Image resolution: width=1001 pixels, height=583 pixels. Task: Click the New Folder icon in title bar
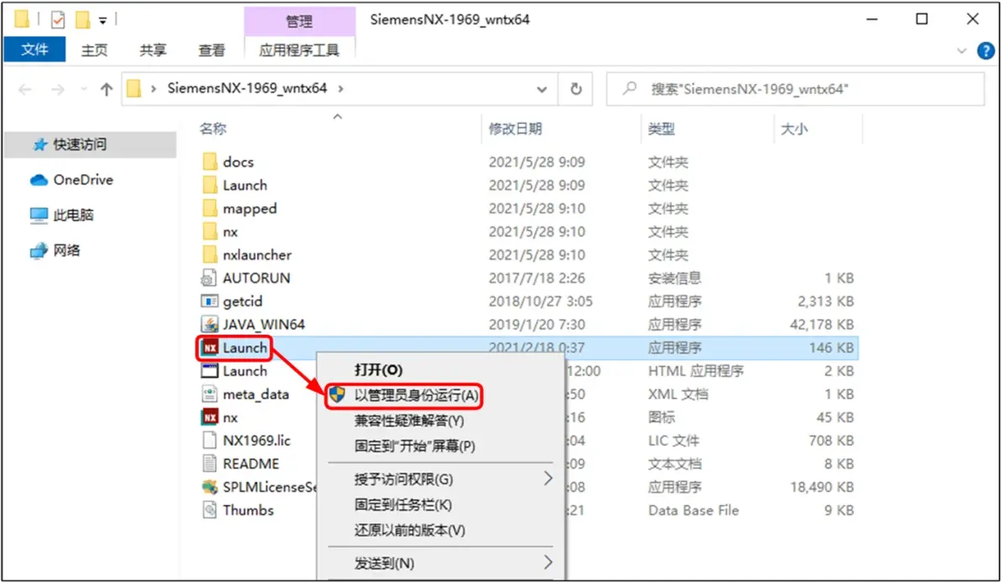tap(82, 20)
